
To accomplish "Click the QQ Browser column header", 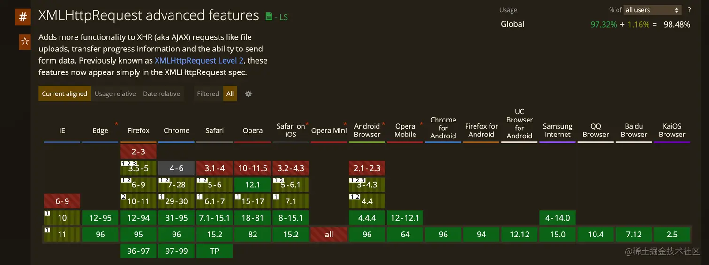I will [596, 130].
